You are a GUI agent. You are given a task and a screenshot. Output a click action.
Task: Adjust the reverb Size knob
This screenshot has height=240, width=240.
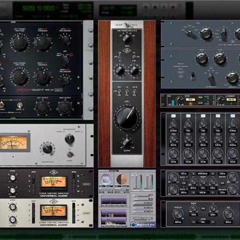point(228,214)
